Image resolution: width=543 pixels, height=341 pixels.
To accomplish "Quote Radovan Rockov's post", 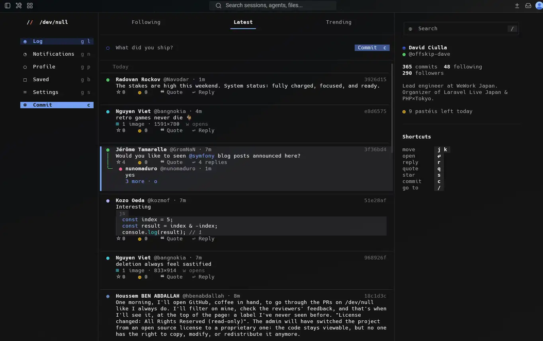I will tap(172, 92).
